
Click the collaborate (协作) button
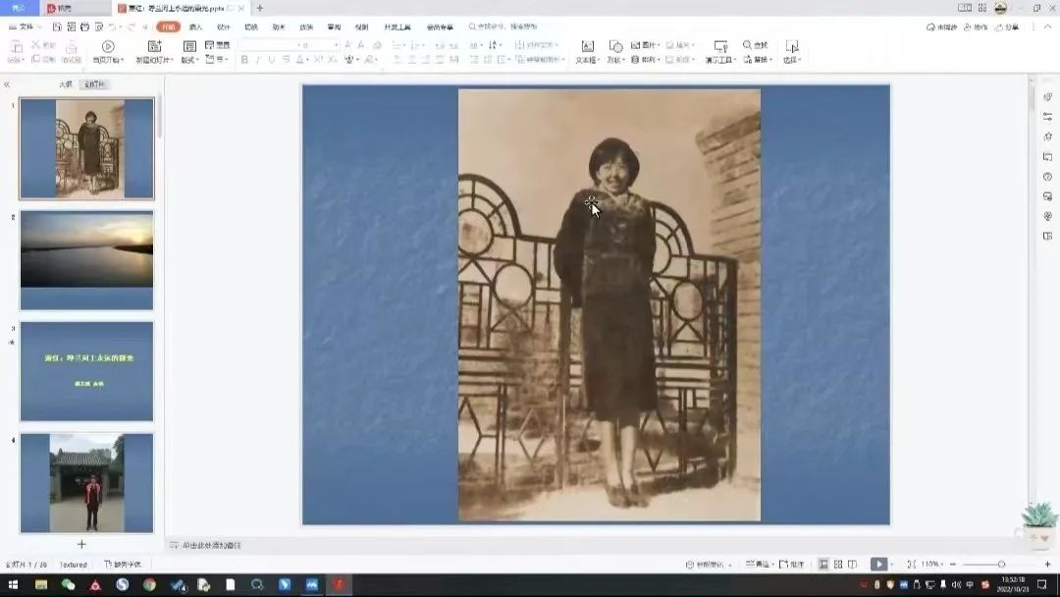(976, 27)
